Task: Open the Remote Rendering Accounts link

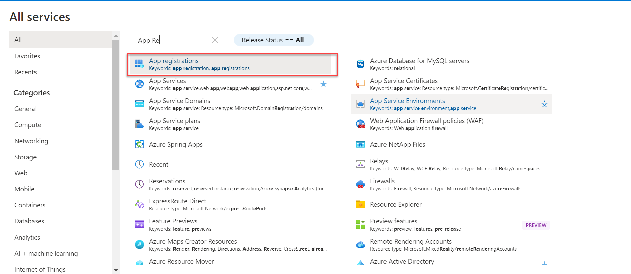Action: click(411, 241)
